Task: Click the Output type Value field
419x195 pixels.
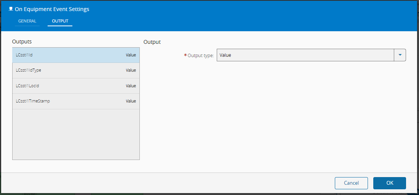Action: click(x=305, y=55)
